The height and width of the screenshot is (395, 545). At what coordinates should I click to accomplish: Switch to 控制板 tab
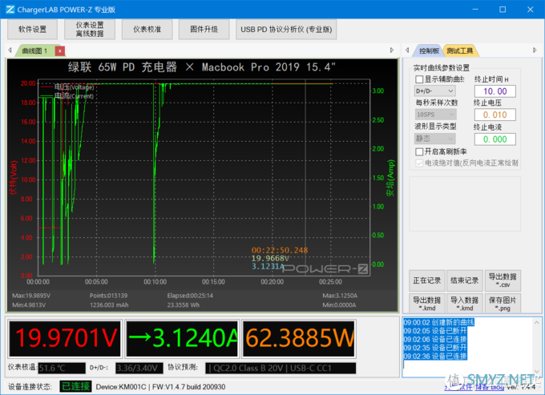tap(429, 51)
